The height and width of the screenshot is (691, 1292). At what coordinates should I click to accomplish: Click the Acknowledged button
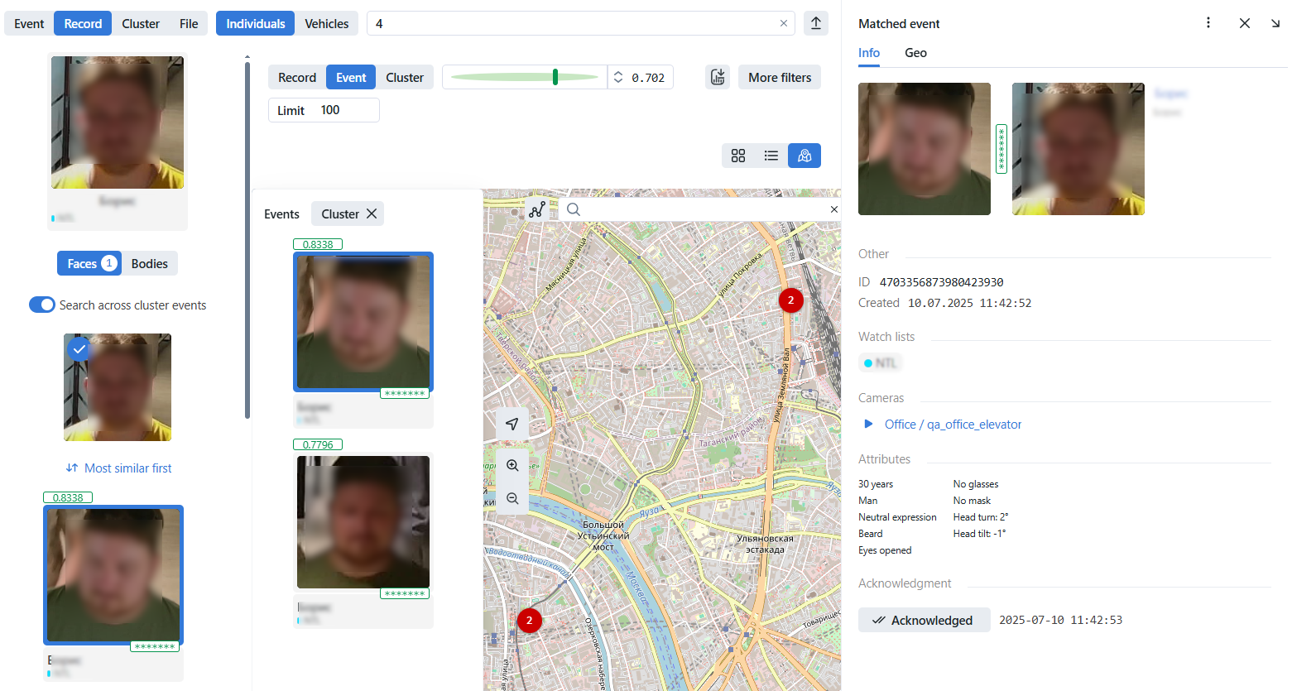pos(924,619)
